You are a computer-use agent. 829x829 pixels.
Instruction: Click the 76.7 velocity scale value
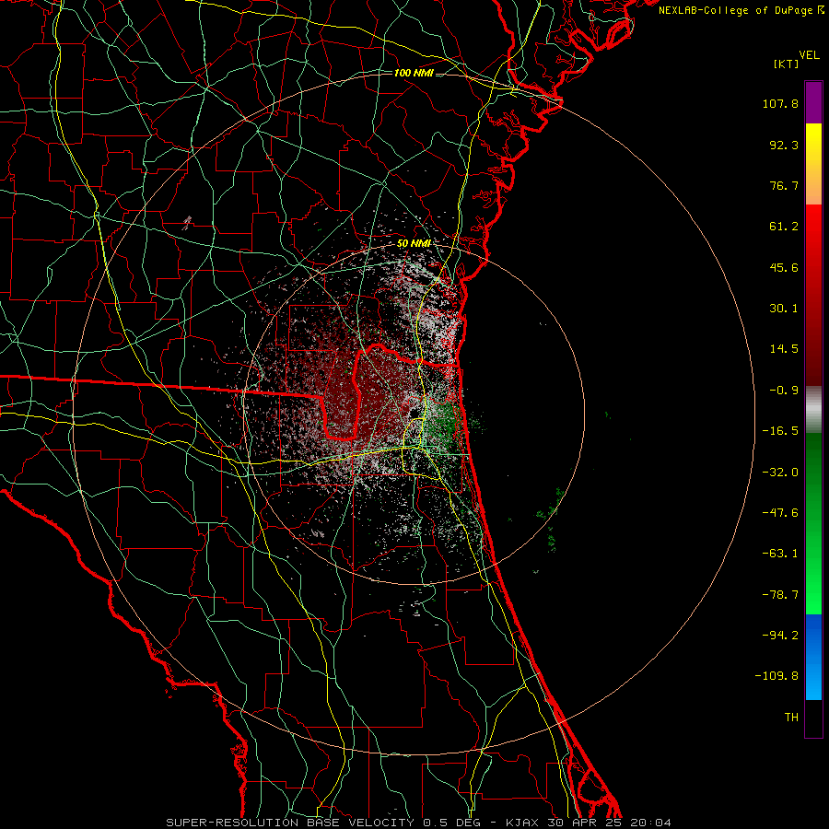(x=784, y=185)
